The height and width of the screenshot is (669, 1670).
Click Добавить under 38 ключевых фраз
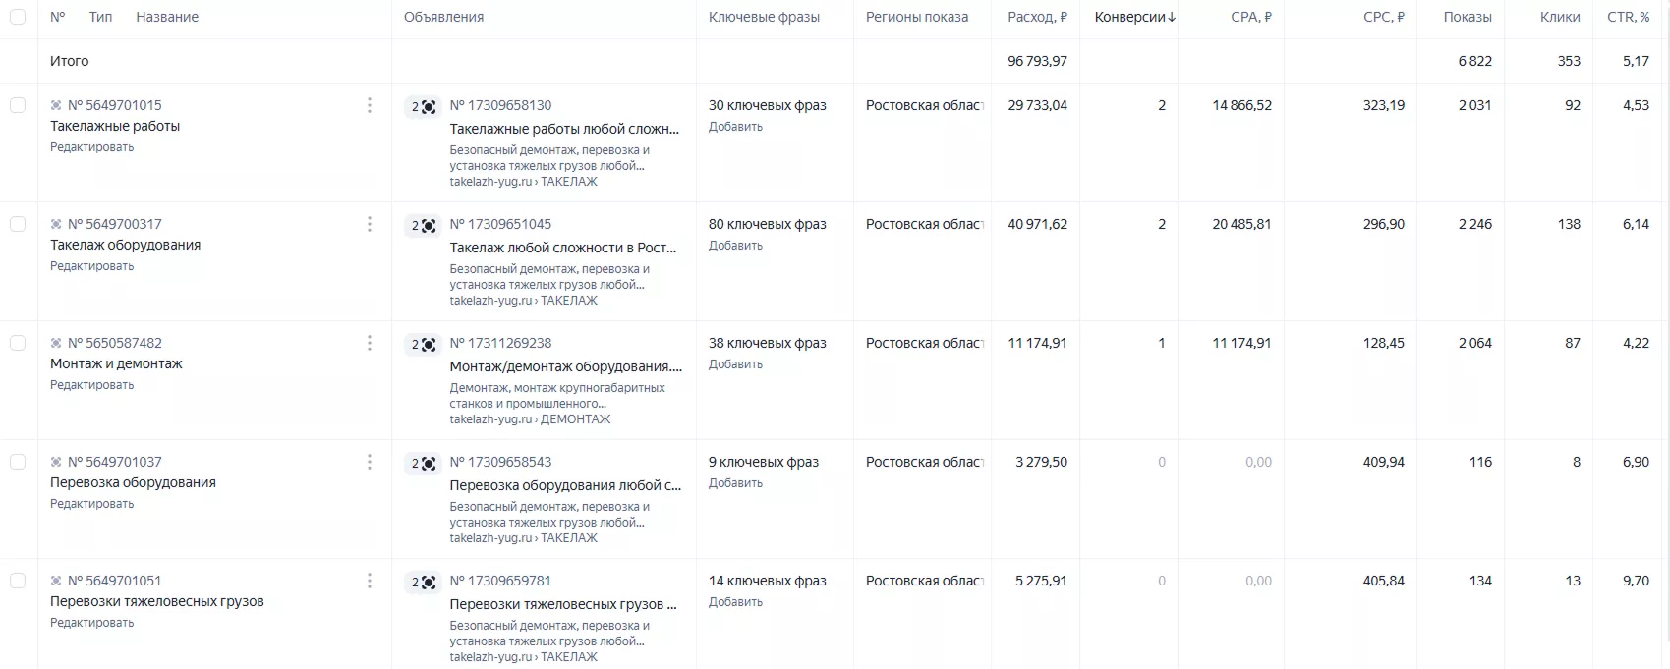coord(735,364)
